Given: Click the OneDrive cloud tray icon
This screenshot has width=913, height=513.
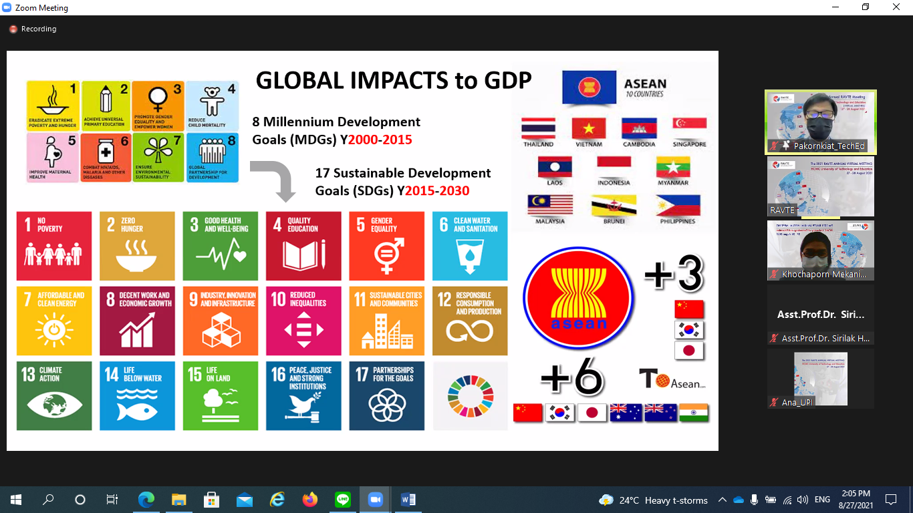Looking at the screenshot, I should 738,500.
